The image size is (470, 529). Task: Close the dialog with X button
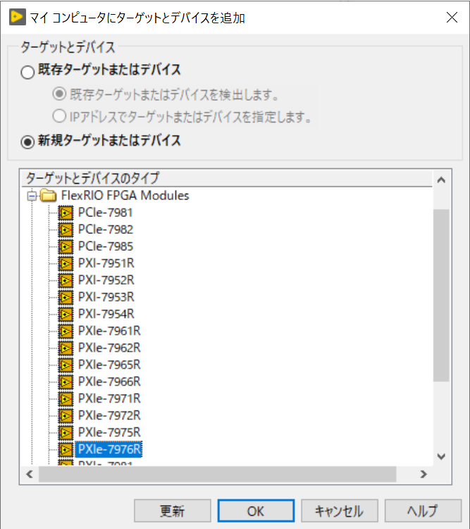point(452,17)
